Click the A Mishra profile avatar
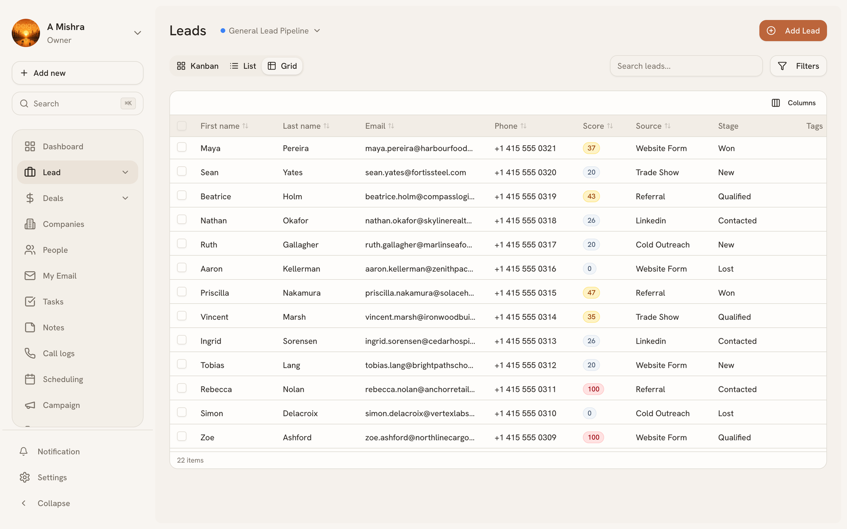The width and height of the screenshot is (847, 529). (x=26, y=33)
